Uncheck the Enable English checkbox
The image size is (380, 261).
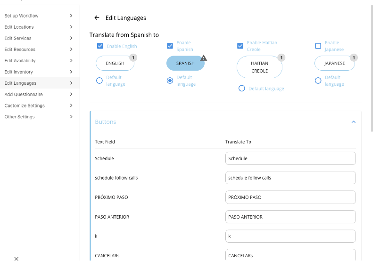tap(100, 46)
